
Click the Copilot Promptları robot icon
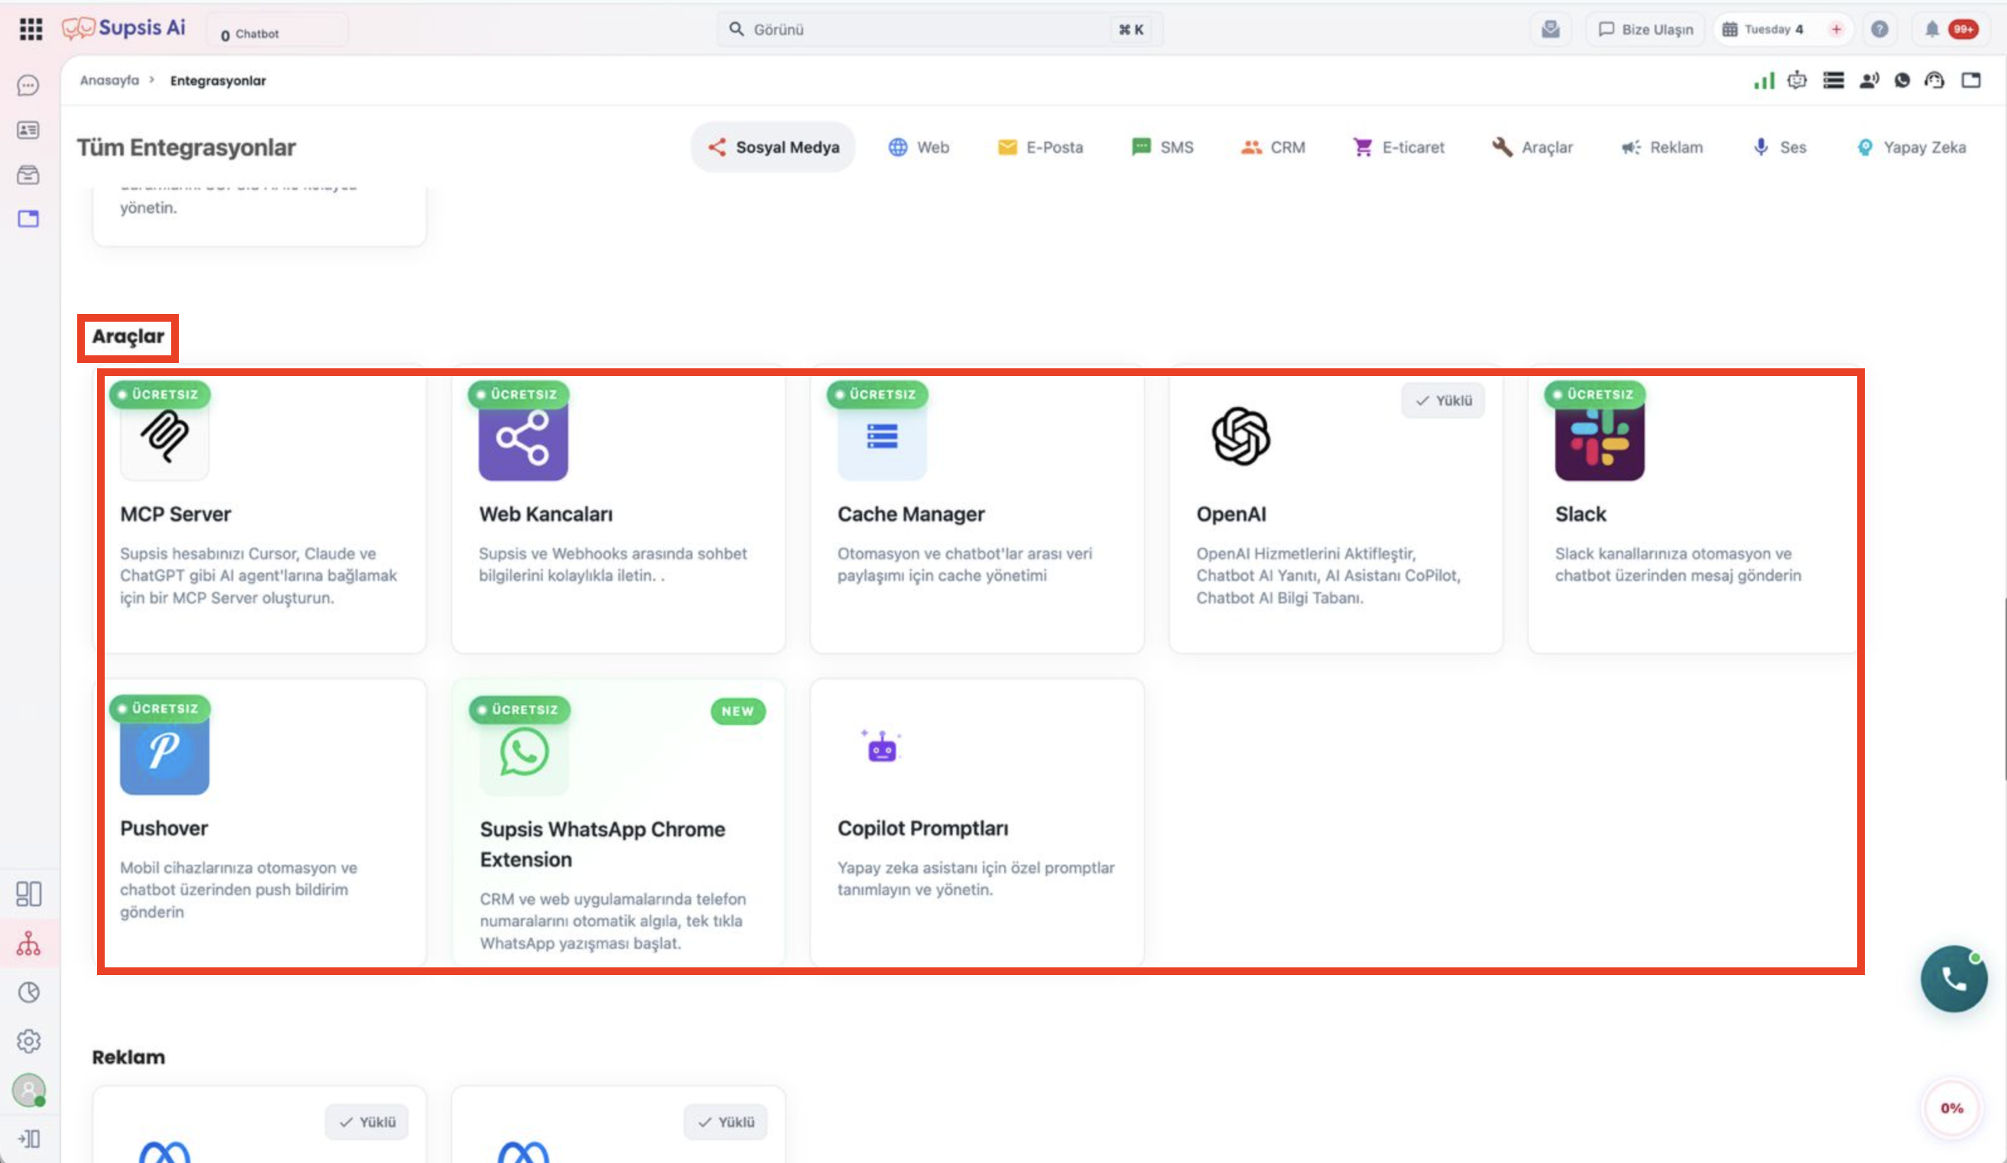[882, 747]
